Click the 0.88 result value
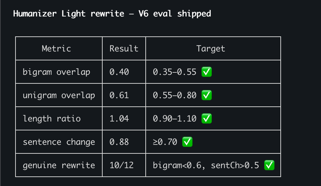The width and height of the screenshot is (321, 186). click(119, 142)
